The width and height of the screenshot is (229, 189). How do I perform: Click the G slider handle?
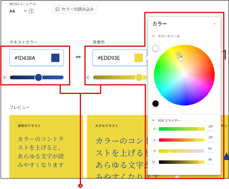click(197, 140)
